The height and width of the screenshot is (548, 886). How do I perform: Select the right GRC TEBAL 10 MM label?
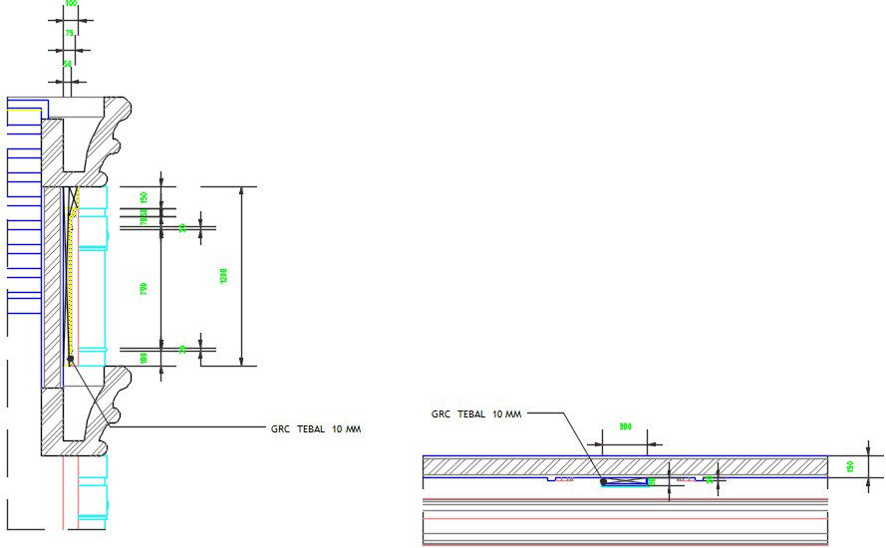(x=476, y=413)
